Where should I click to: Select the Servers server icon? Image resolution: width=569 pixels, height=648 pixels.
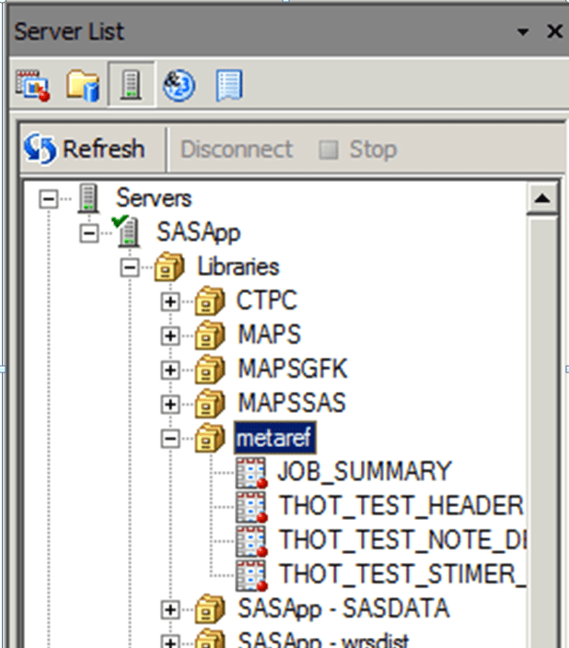point(88,198)
